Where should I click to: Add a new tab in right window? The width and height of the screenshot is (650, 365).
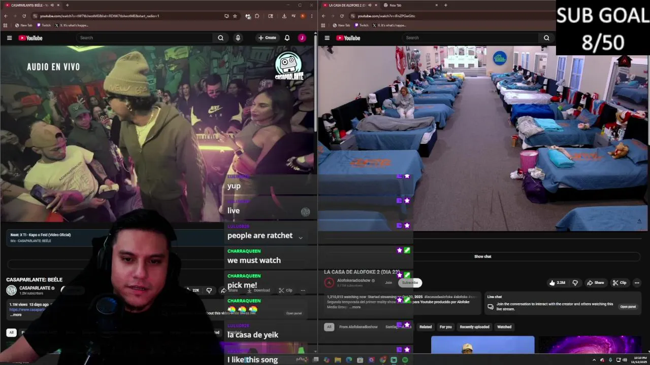click(445, 5)
